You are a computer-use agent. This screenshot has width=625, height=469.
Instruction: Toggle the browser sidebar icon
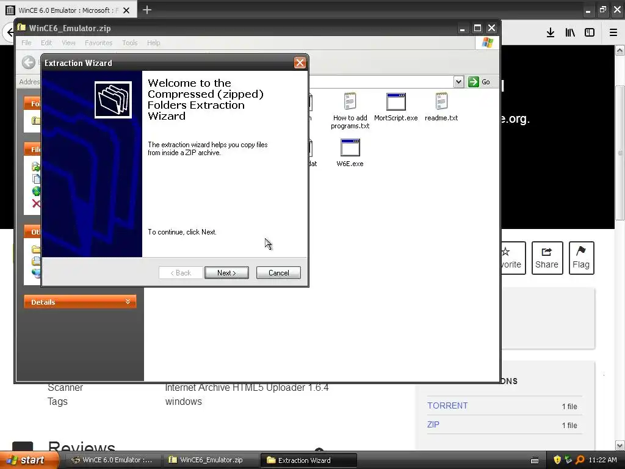point(590,33)
